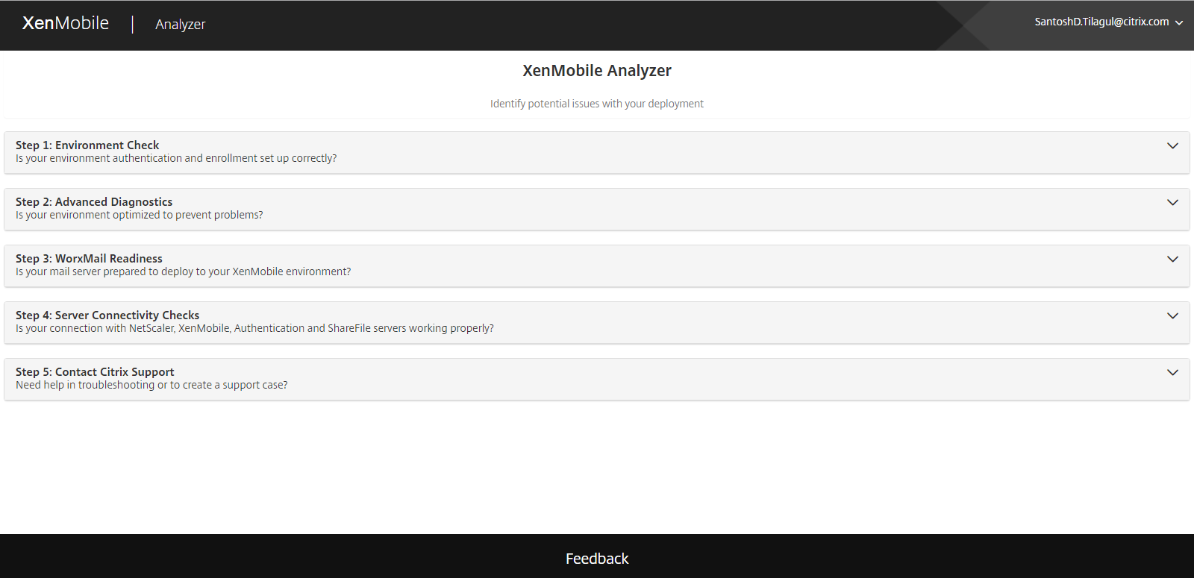
Task: Click the XenMobile logo
Action: tap(66, 24)
